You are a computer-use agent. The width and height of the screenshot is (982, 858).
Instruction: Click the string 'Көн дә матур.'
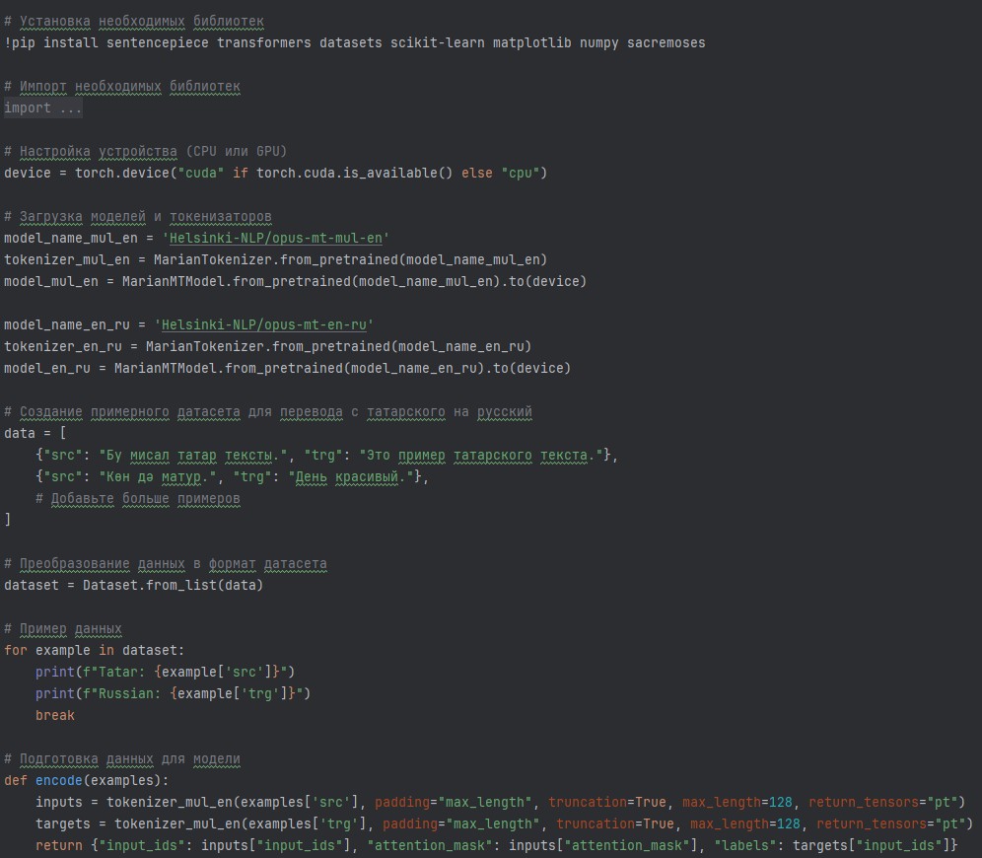pyautogui.click(x=157, y=477)
